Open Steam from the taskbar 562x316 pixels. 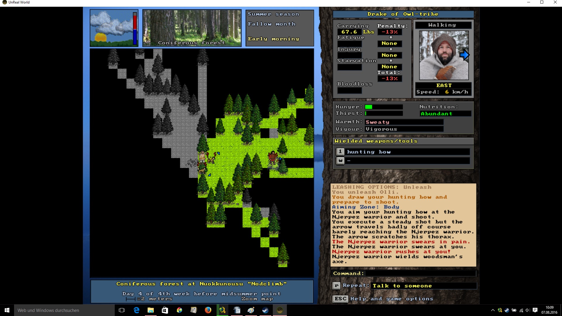tap(265, 310)
